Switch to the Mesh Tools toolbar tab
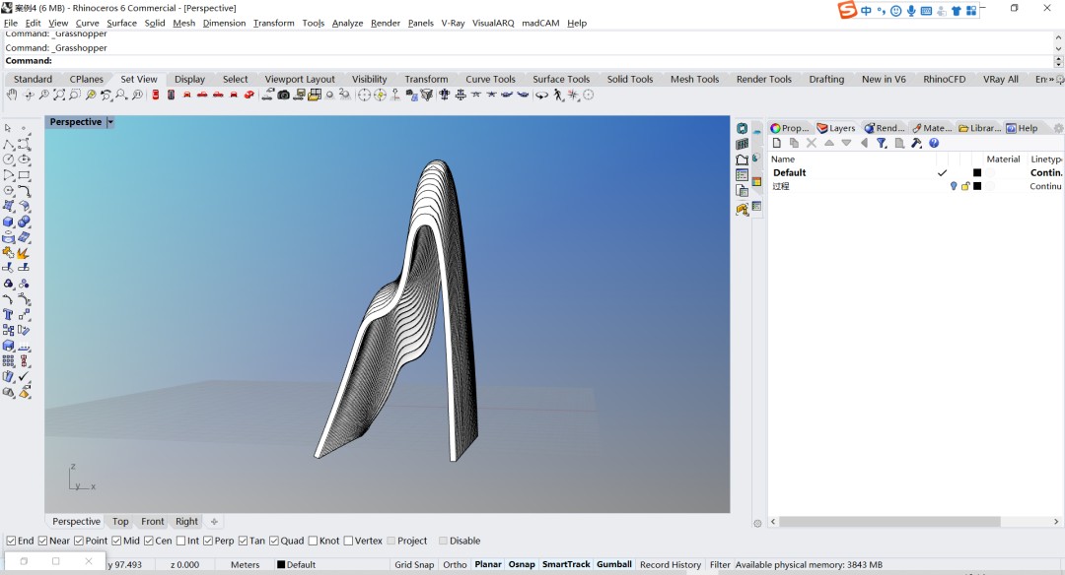This screenshot has height=575, width=1065. 694,80
